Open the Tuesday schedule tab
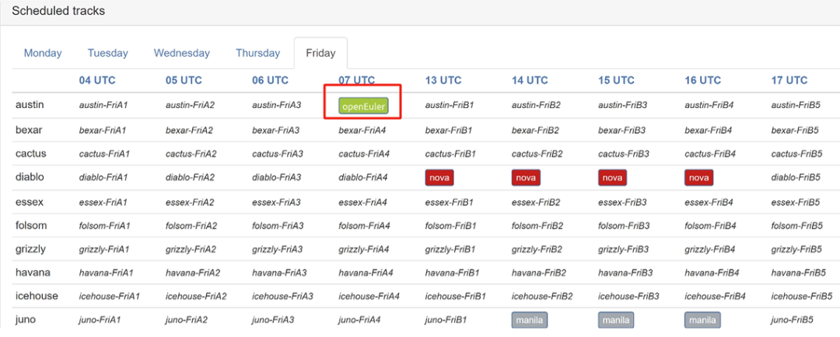 (107, 54)
